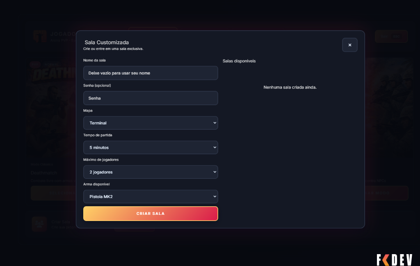Click the Deathmatch mode title behind dialog
The width and height of the screenshot is (420, 266).
[x=44, y=173]
